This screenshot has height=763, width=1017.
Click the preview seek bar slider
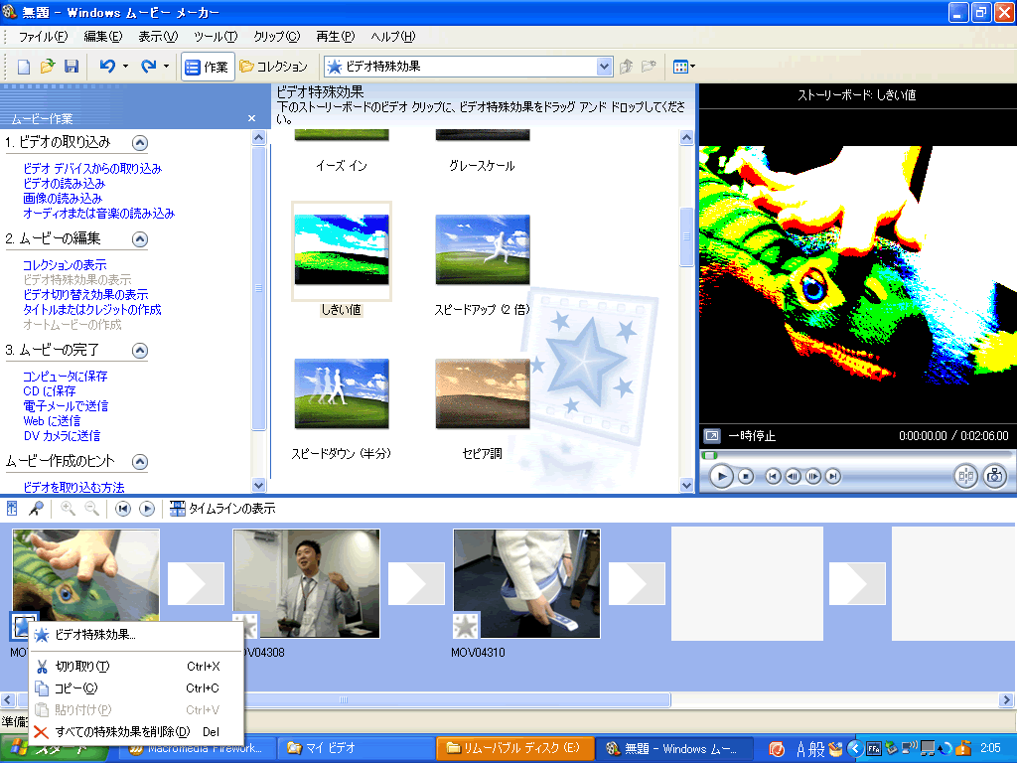click(710, 455)
